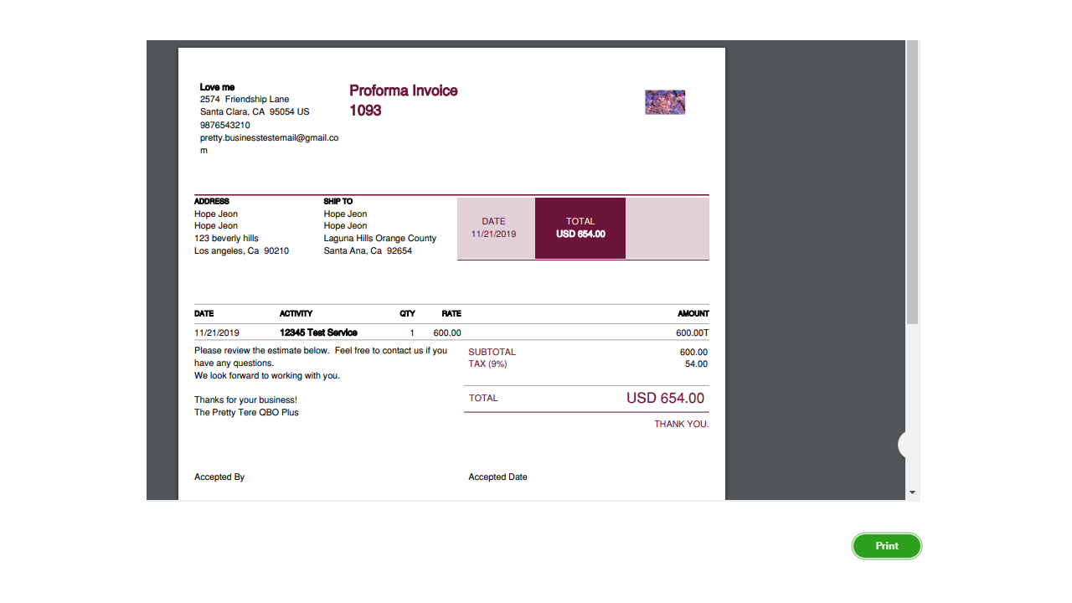1072x603 pixels.
Task: Select the tax amount 54.00
Action: click(696, 364)
